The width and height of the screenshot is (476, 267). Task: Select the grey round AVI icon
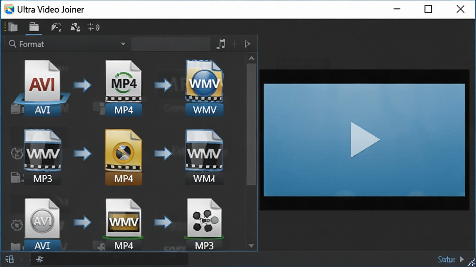pyautogui.click(x=42, y=219)
